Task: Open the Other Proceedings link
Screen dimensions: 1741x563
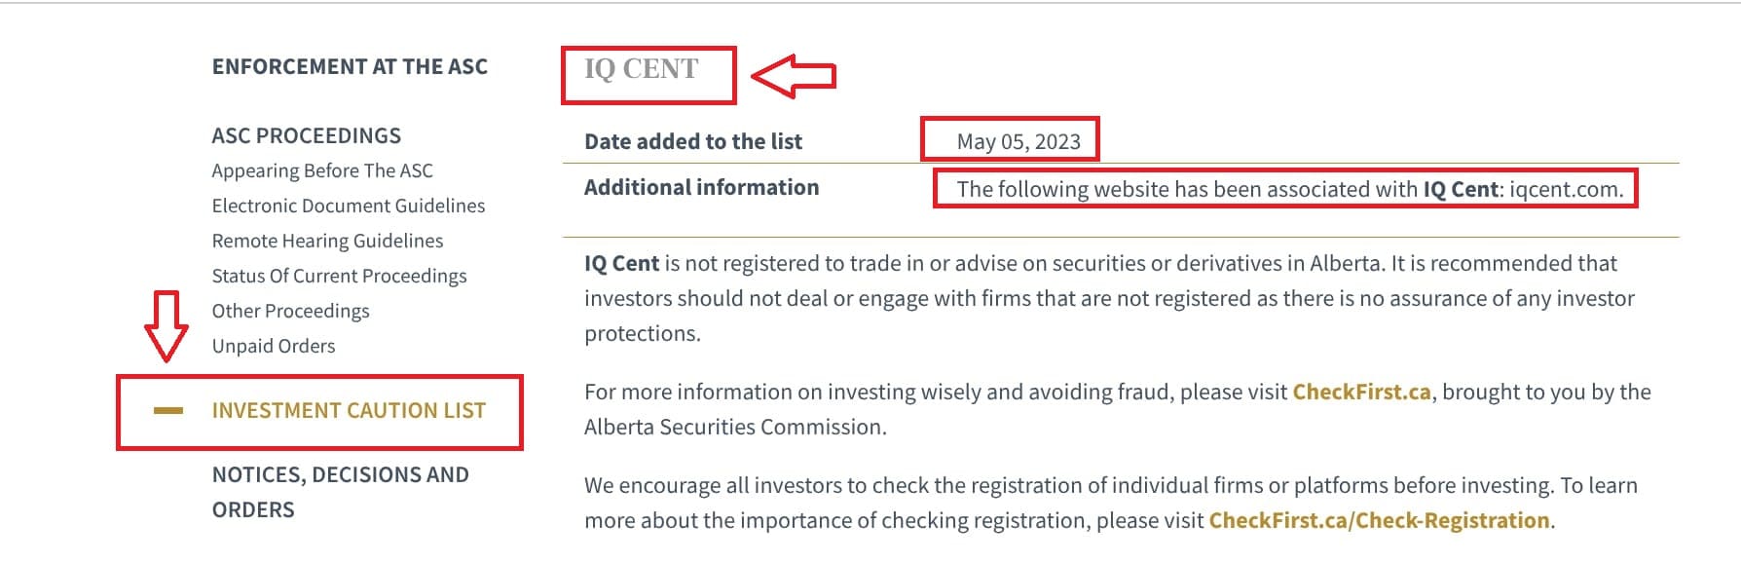Action: pyautogui.click(x=290, y=311)
